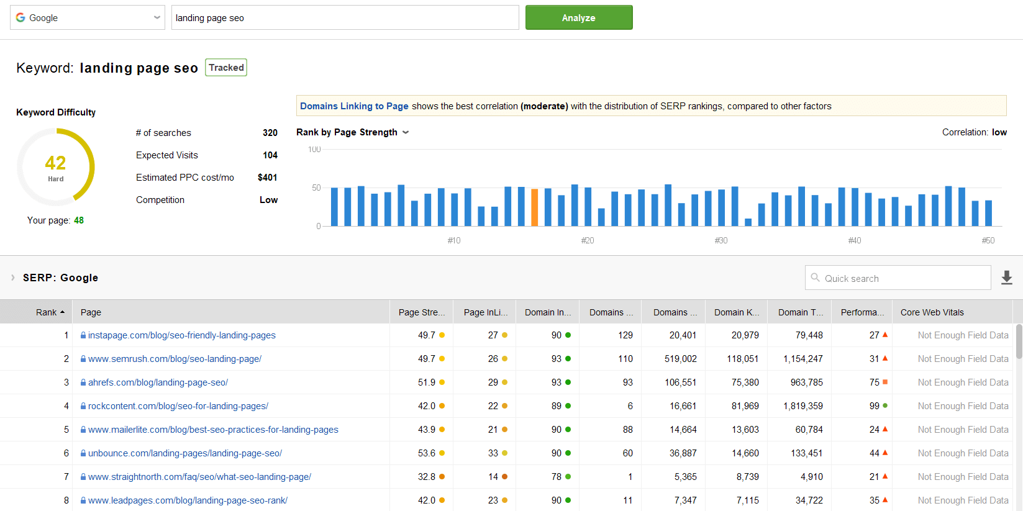Click the keyword input field
The height and width of the screenshot is (511, 1023).
coord(345,17)
